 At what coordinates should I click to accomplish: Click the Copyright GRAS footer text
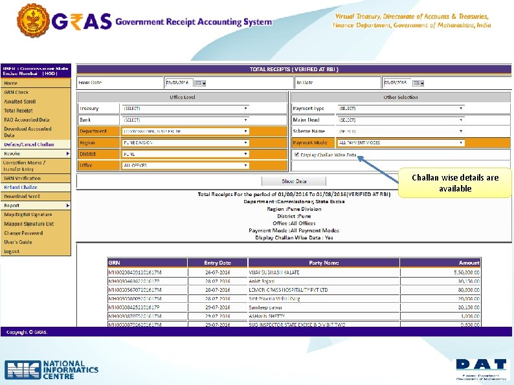click(x=27, y=332)
